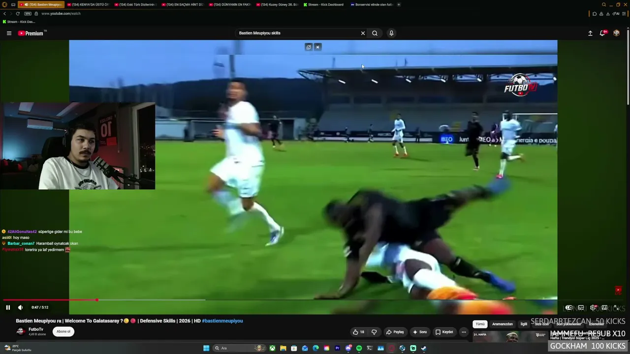The image size is (630, 354).
Task: Reload the current page
Action: pyautogui.click(x=19, y=14)
